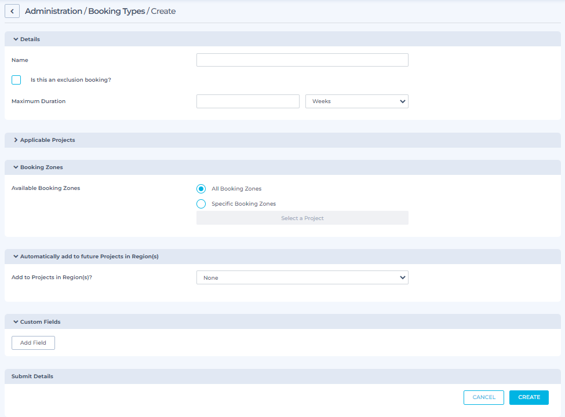Viewport: 565px width, 417px height.
Task: Focus the Name text field
Action: (302, 60)
